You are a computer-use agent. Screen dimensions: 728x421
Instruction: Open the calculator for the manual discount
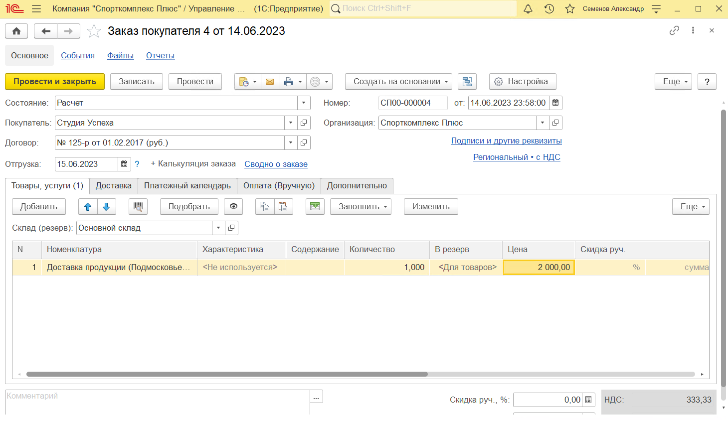click(588, 400)
